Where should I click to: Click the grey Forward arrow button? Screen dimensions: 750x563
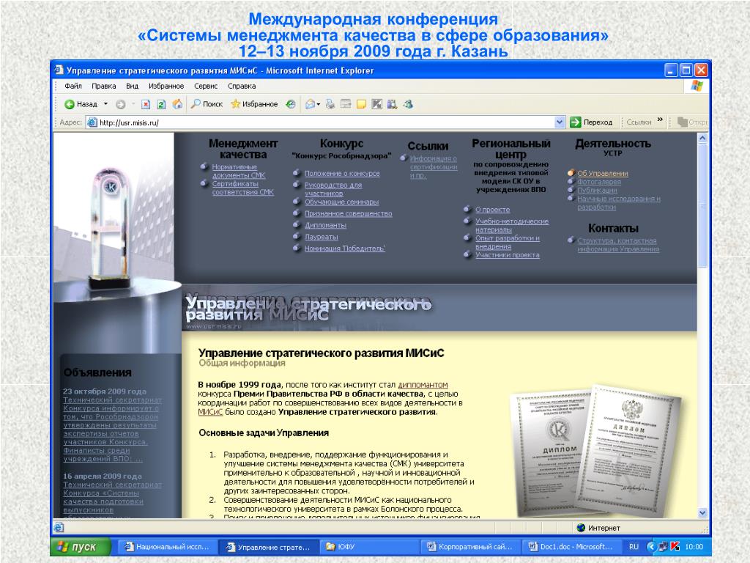(x=121, y=104)
